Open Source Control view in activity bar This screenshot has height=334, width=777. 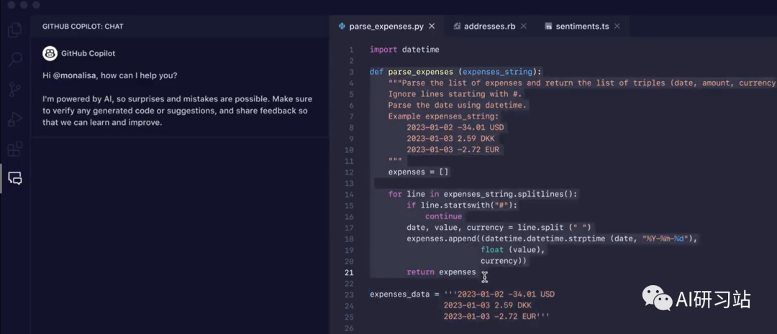tap(15, 89)
